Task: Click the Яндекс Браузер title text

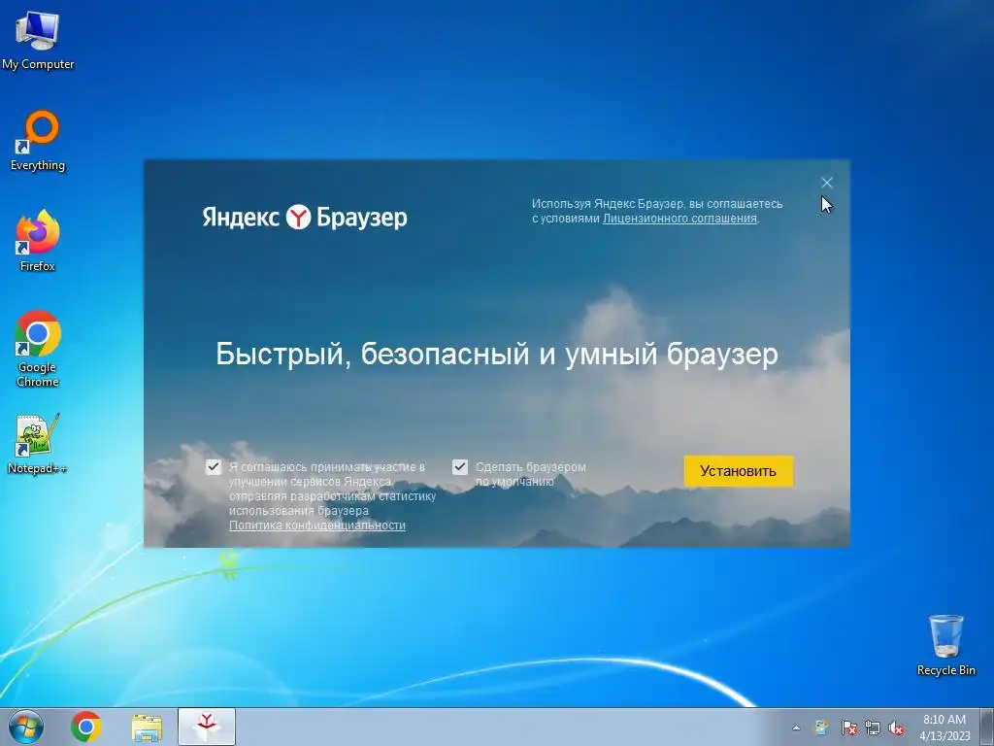Action: click(x=305, y=217)
